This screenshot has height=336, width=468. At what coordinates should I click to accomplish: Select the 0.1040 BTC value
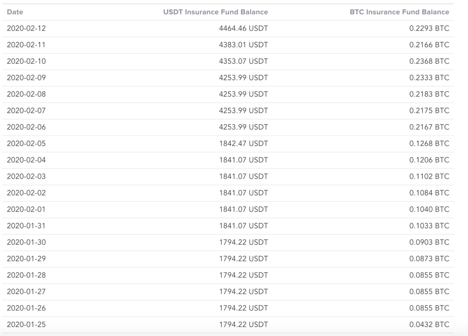pos(429,209)
